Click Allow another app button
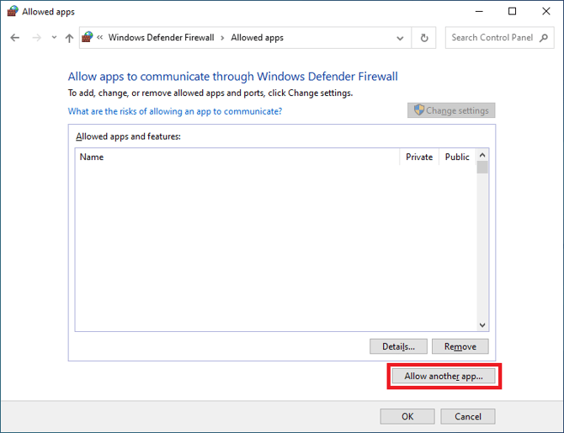Screen dimensions: 564x433 (x=444, y=376)
